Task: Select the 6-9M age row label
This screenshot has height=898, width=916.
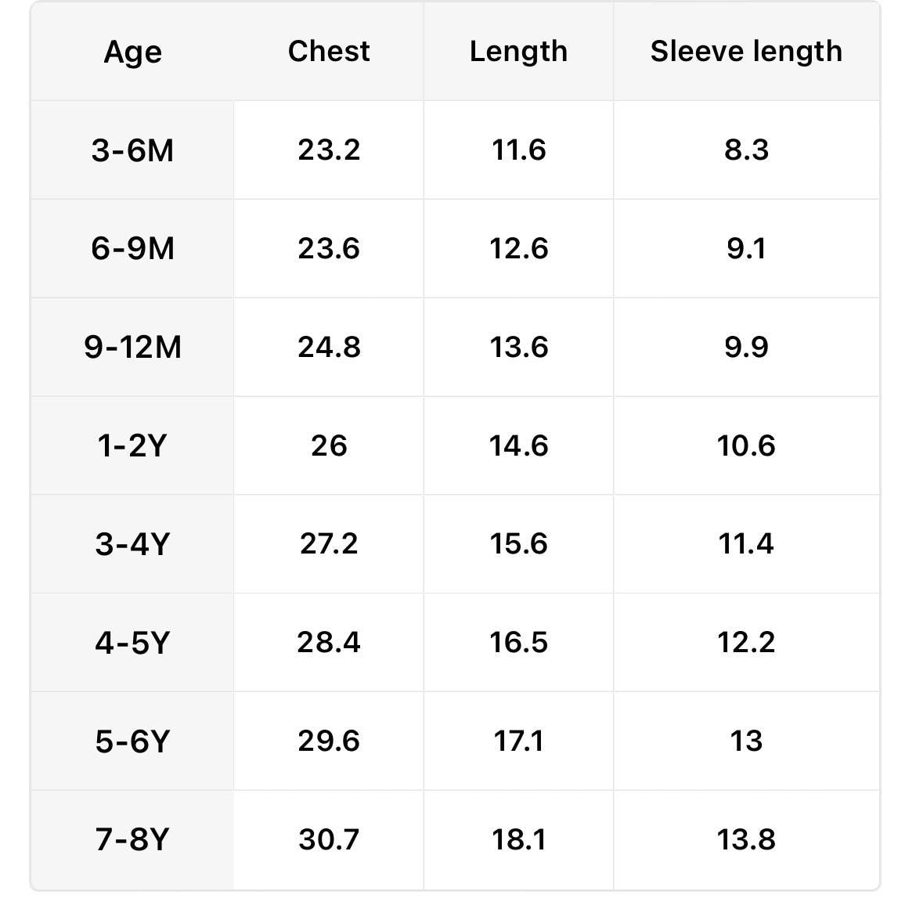Action: click(x=132, y=248)
